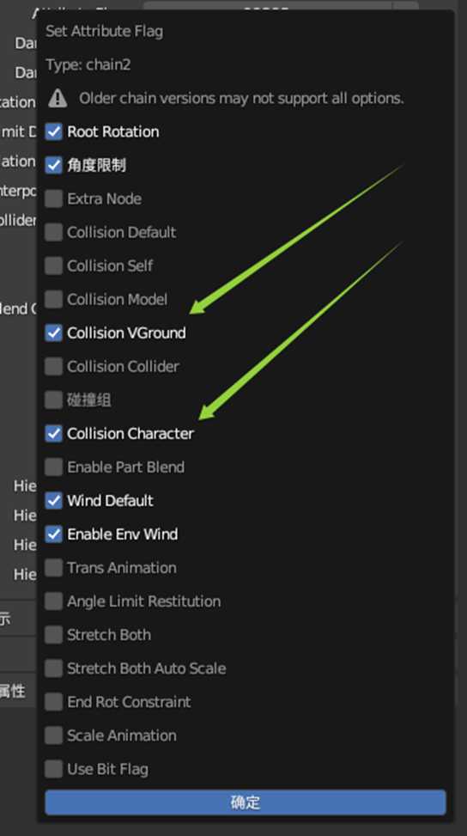
Task: Enable Trans Animation checkbox
Action: (54, 568)
